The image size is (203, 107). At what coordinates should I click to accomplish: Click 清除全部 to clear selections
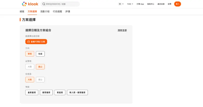click(x=122, y=30)
